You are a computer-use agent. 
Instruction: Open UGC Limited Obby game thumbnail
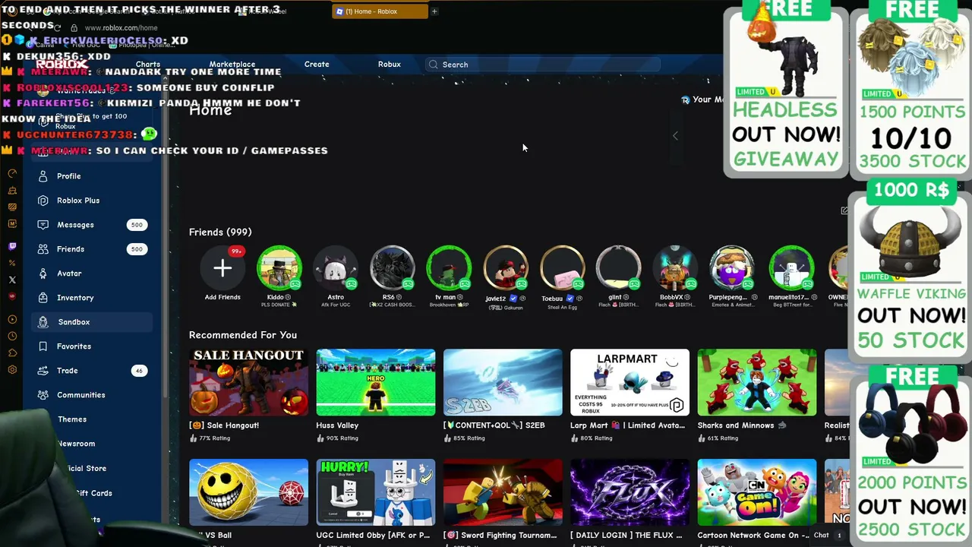pyautogui.click(x=376, y=492)
